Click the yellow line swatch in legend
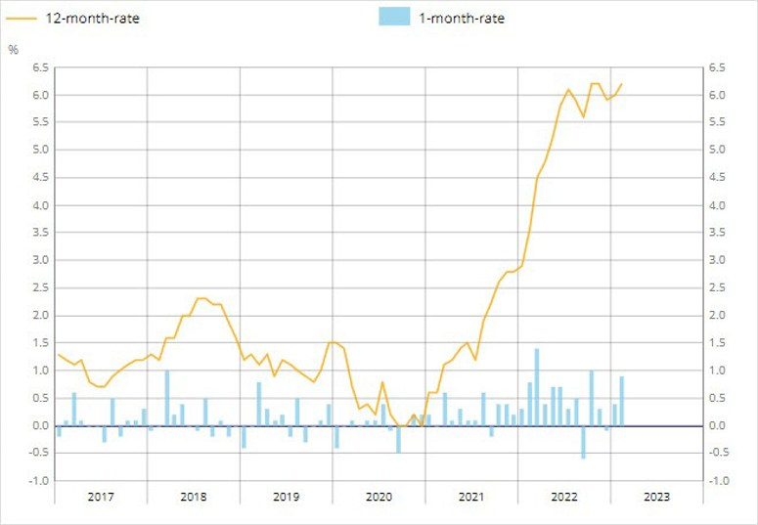 click(x=22, y=18)
